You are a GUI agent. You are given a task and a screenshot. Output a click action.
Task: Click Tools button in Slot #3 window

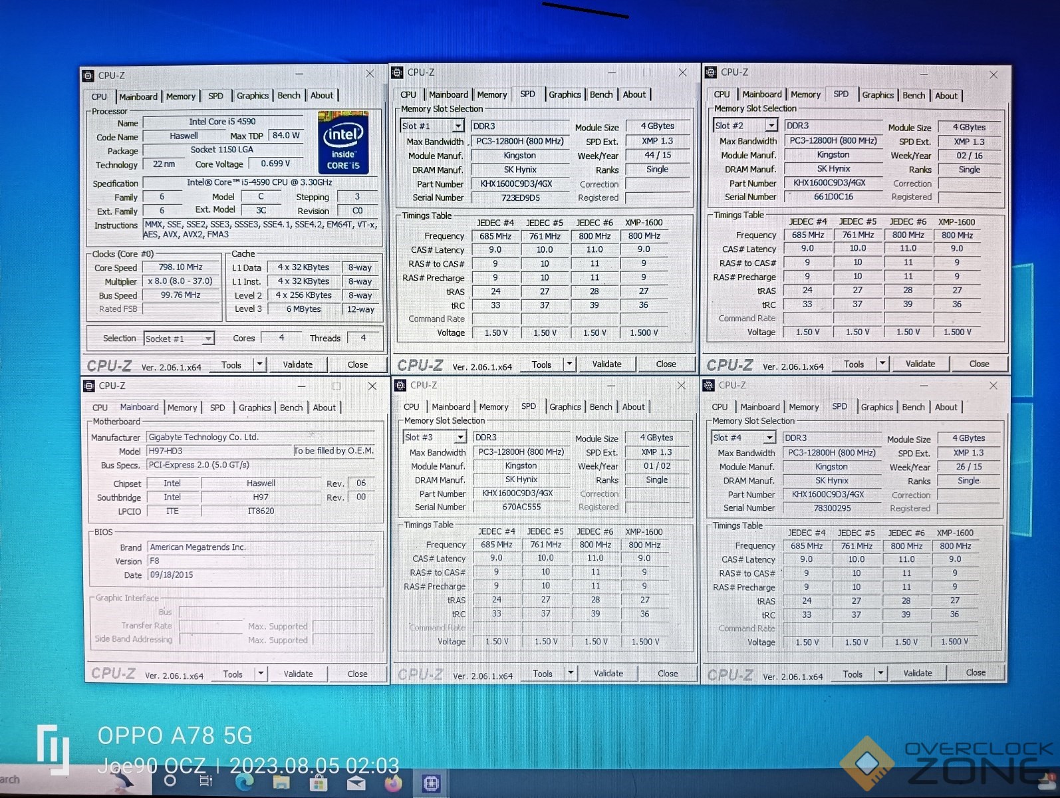point(543,673)
